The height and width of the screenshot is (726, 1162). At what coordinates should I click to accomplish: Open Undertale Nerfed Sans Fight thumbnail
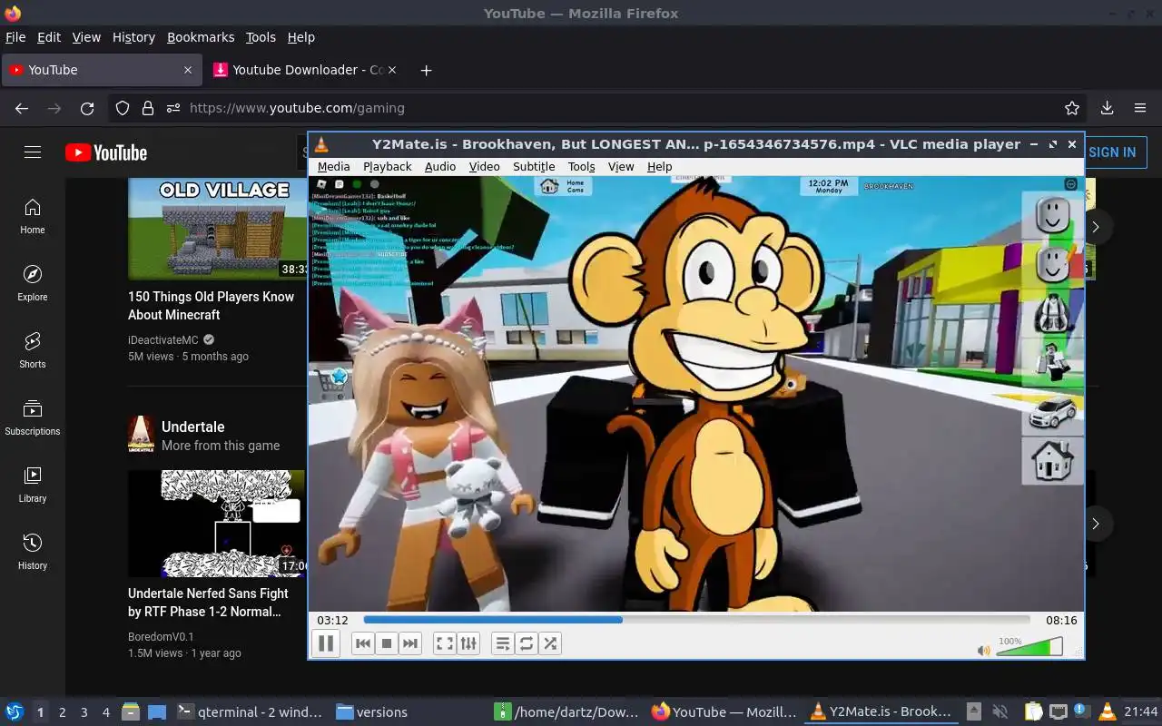pos(217,524)
